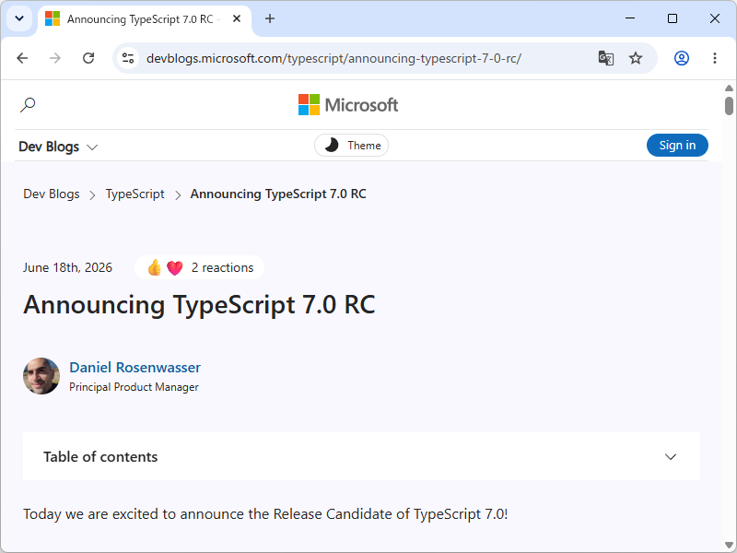The width and height of the screenshot is (737, 553).
Task: Open the tab search dropdown arrow
Action: [19, 18]
